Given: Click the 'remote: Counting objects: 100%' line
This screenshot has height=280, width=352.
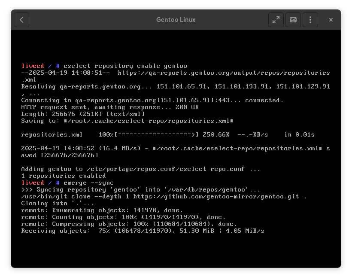Looking at the screenshot, I should (123, 217).
